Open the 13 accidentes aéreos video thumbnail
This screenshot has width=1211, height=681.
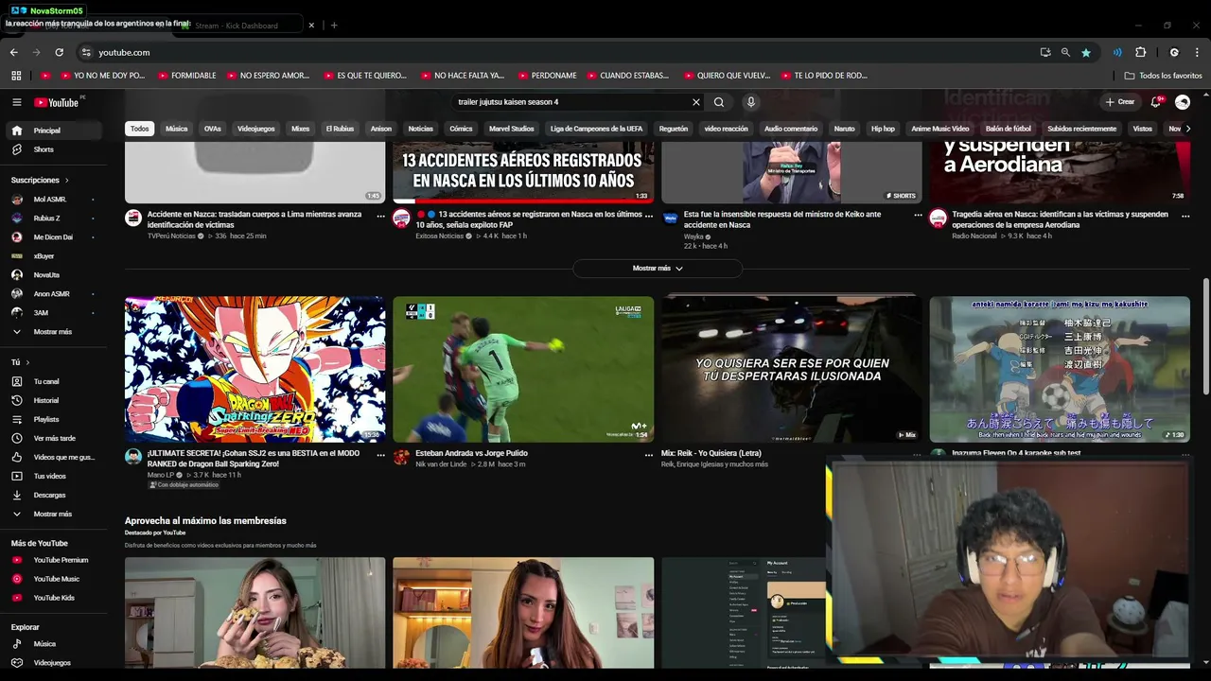523,172
